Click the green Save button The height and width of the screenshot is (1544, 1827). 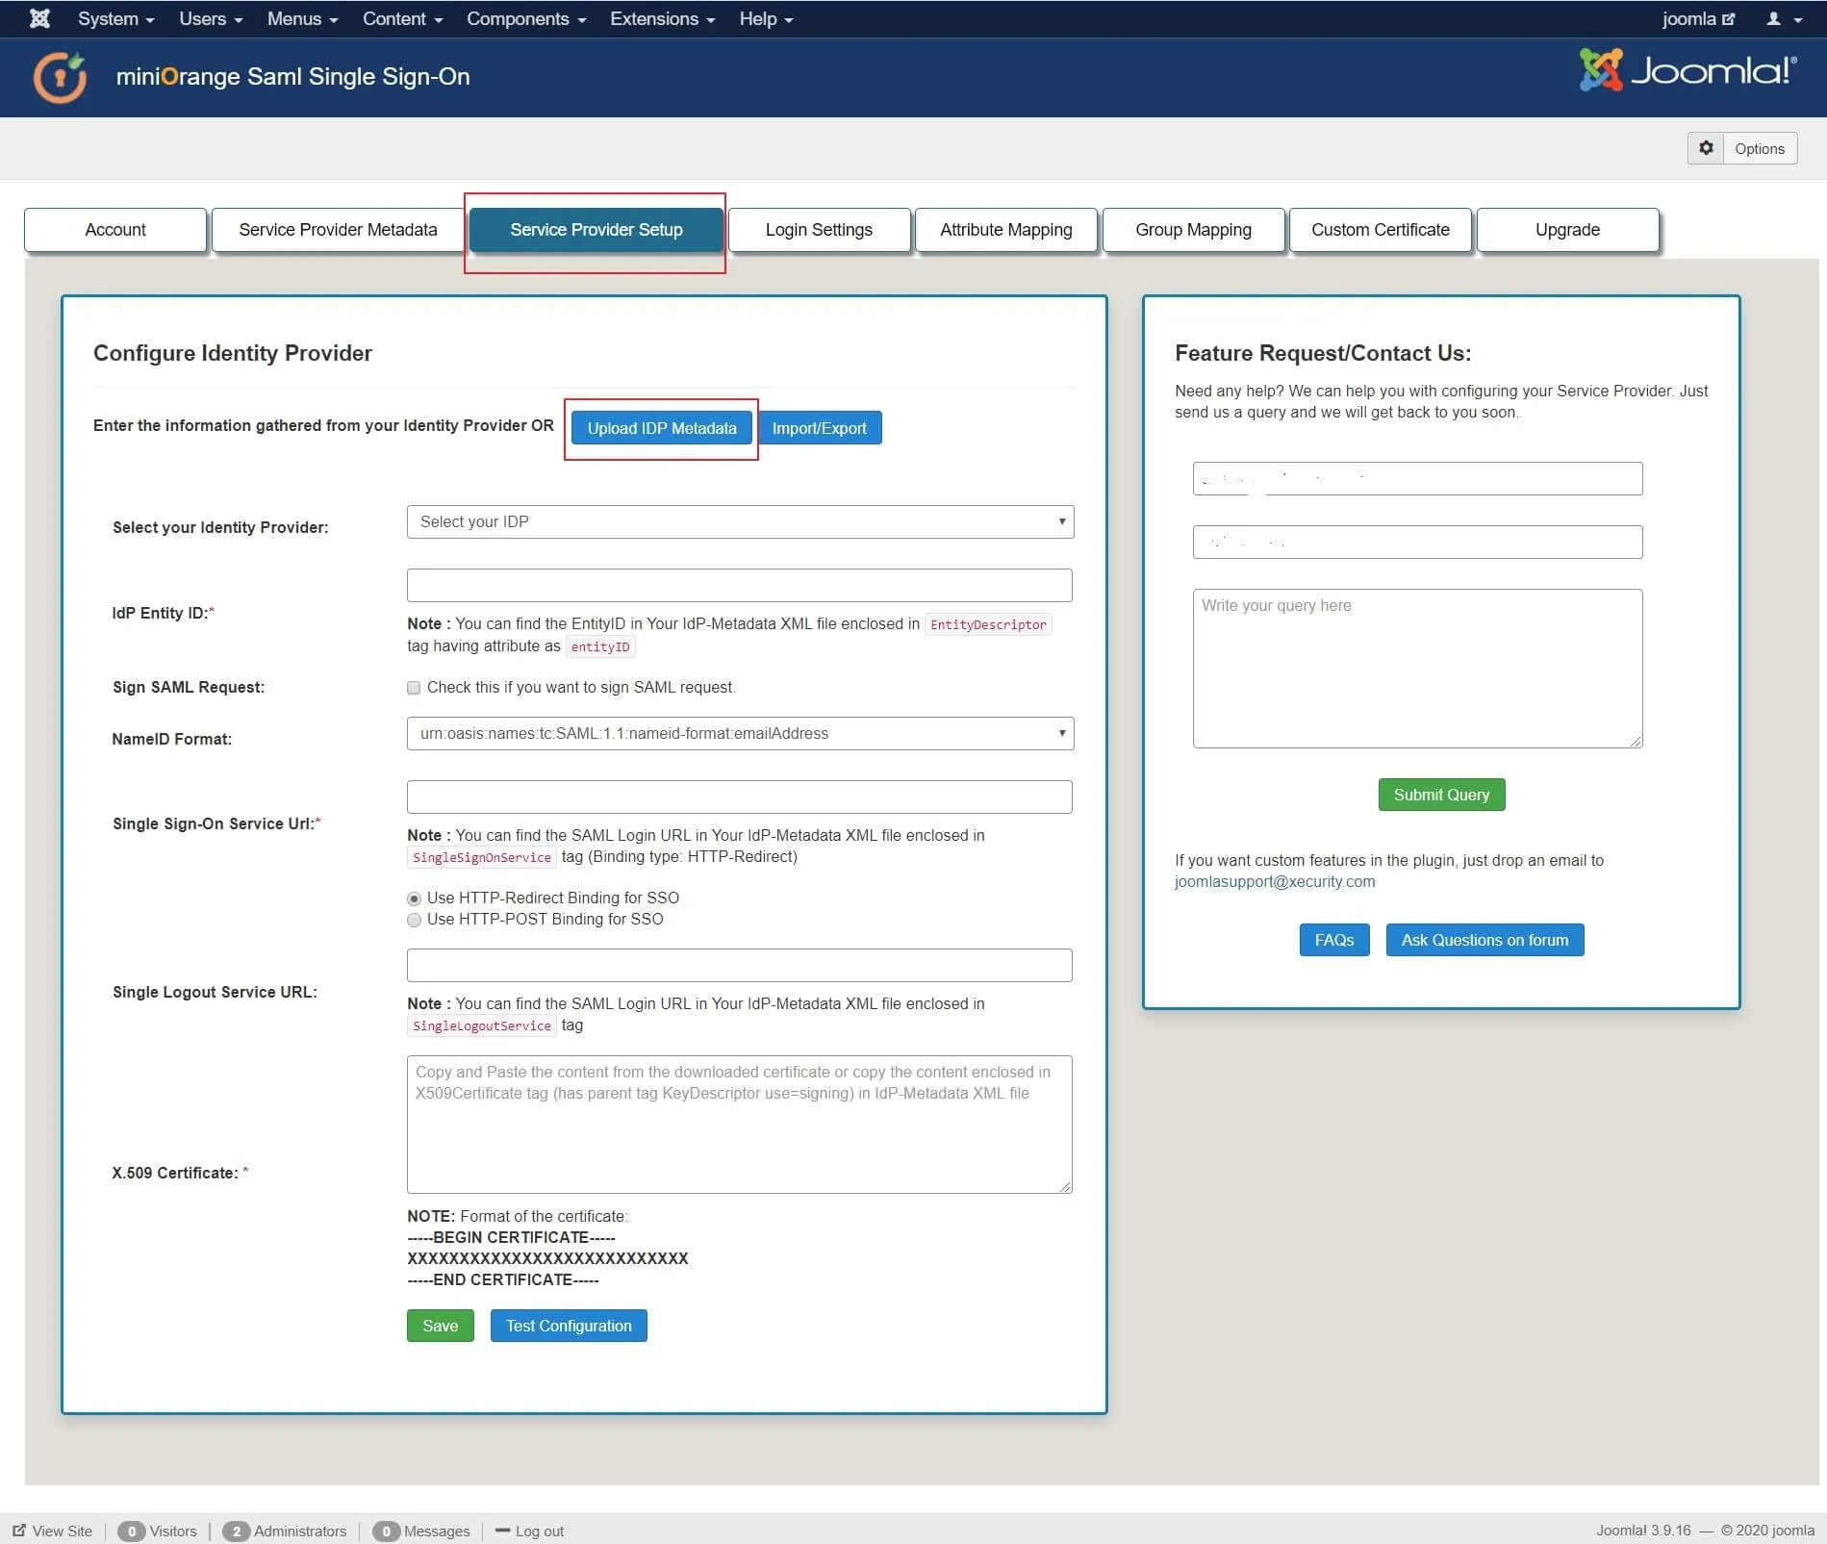tap(441, 1326)
